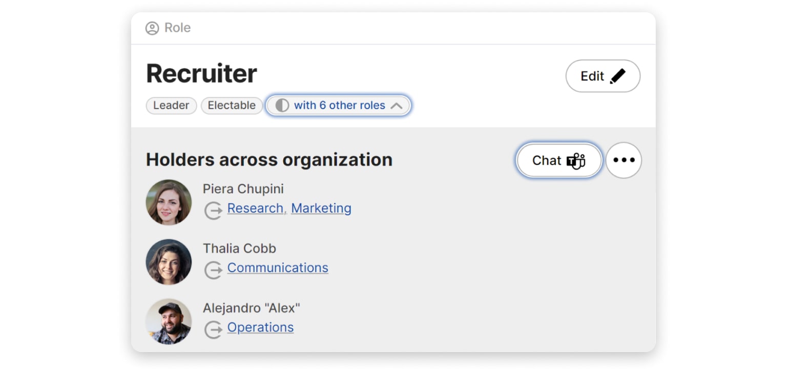787x373 pixels.
Task: Collapse the "with 6 other roles" chevron
Action: [396, 106]
